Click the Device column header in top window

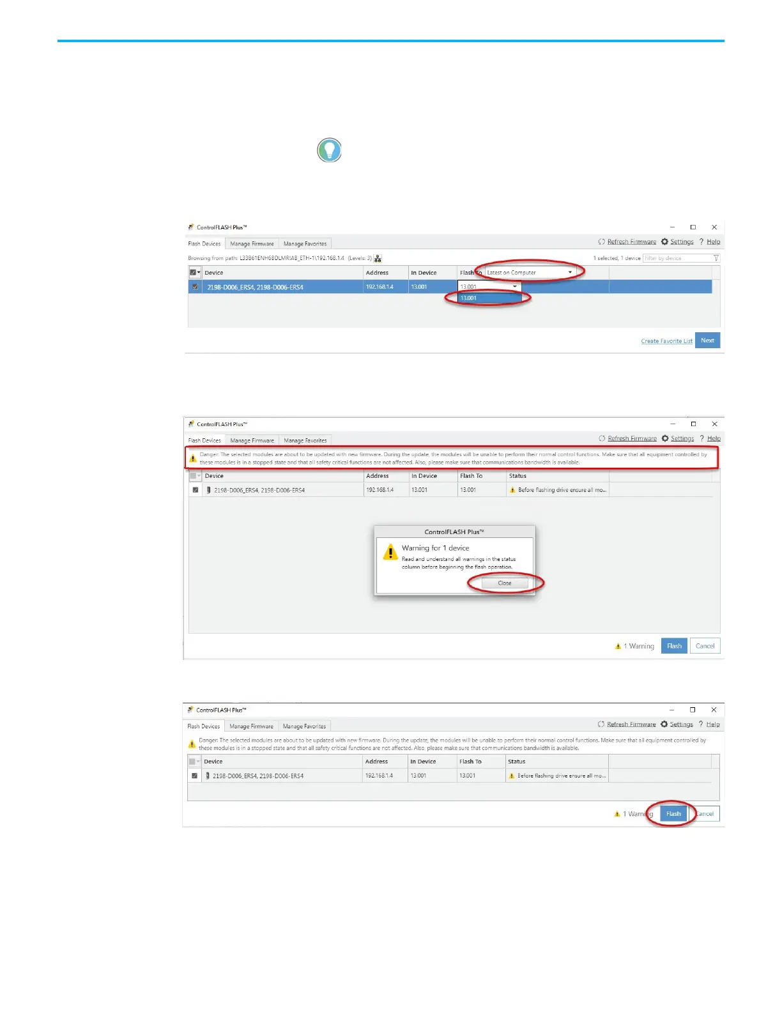click(282, 272)
